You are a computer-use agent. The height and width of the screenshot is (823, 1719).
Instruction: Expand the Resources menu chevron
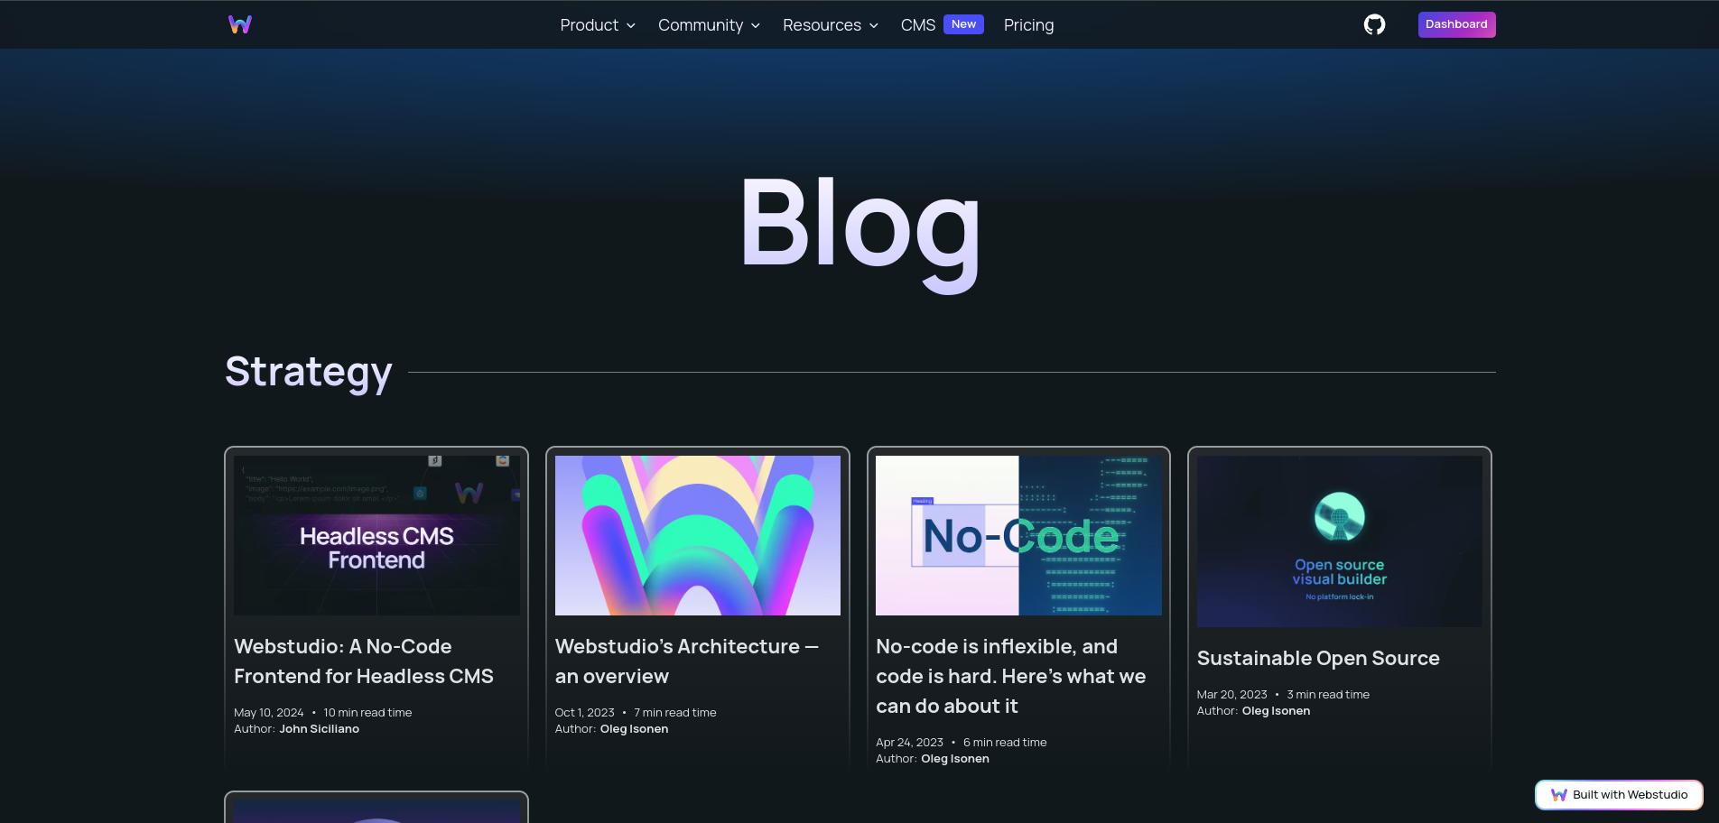click(x=874, y=25)
